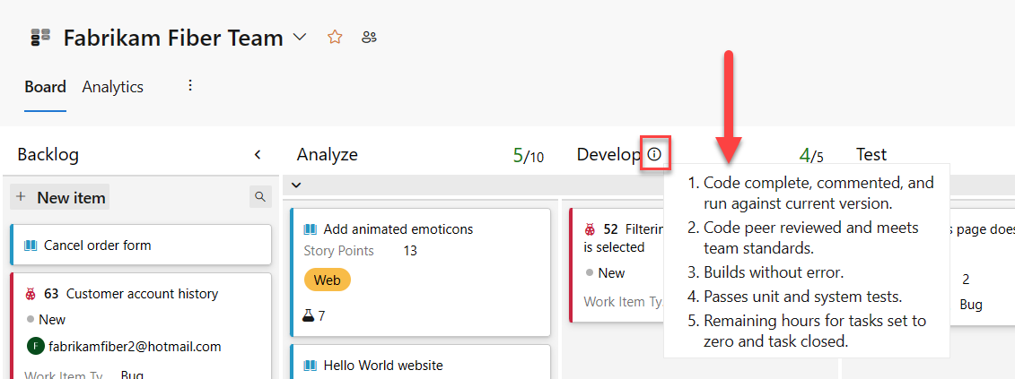Switch to the Board tab
The image size is (1015, 379).
[x=45, y=87]
